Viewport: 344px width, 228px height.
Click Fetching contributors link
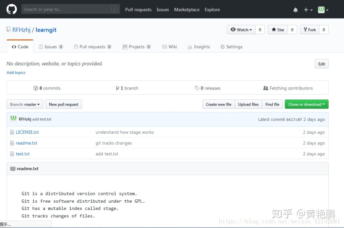point(288,88)
